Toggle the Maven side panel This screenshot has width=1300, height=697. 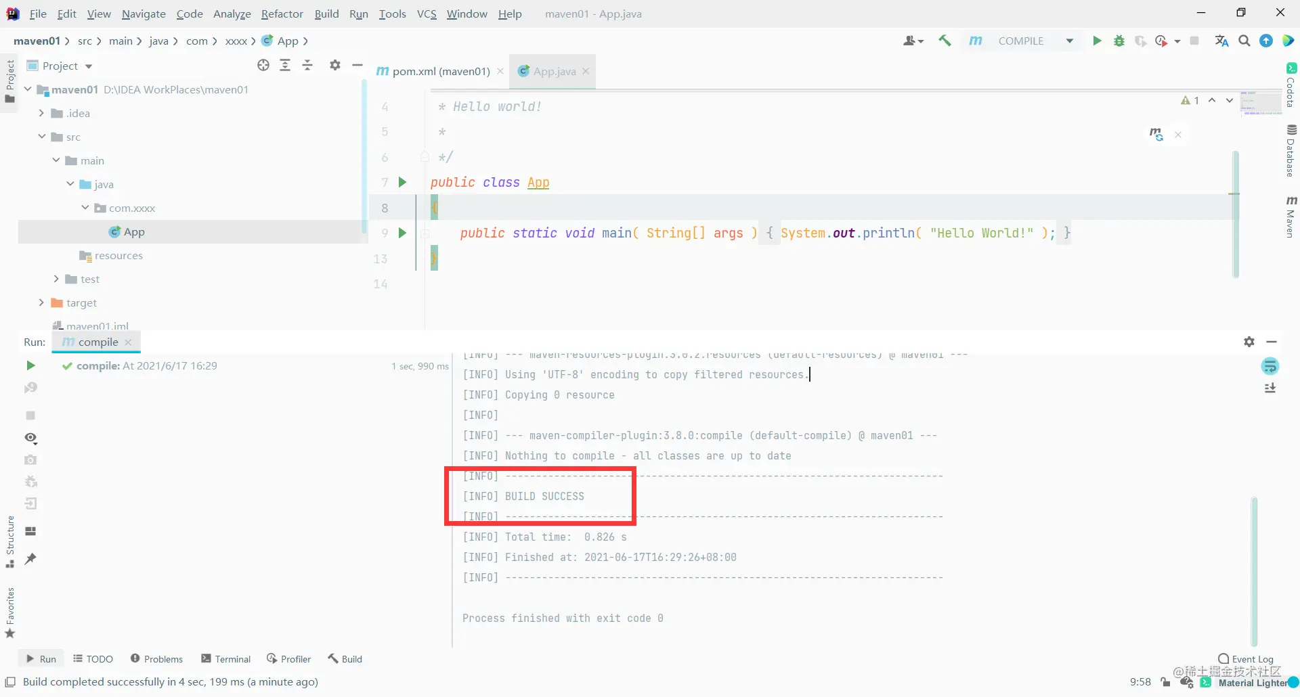click(1291, 217)
